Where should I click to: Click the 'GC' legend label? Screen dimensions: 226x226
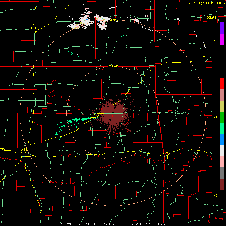215,173
